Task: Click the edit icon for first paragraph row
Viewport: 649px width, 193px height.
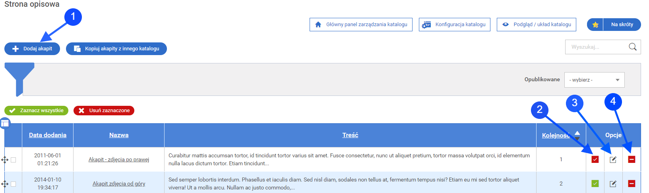Action: [613, 159]
